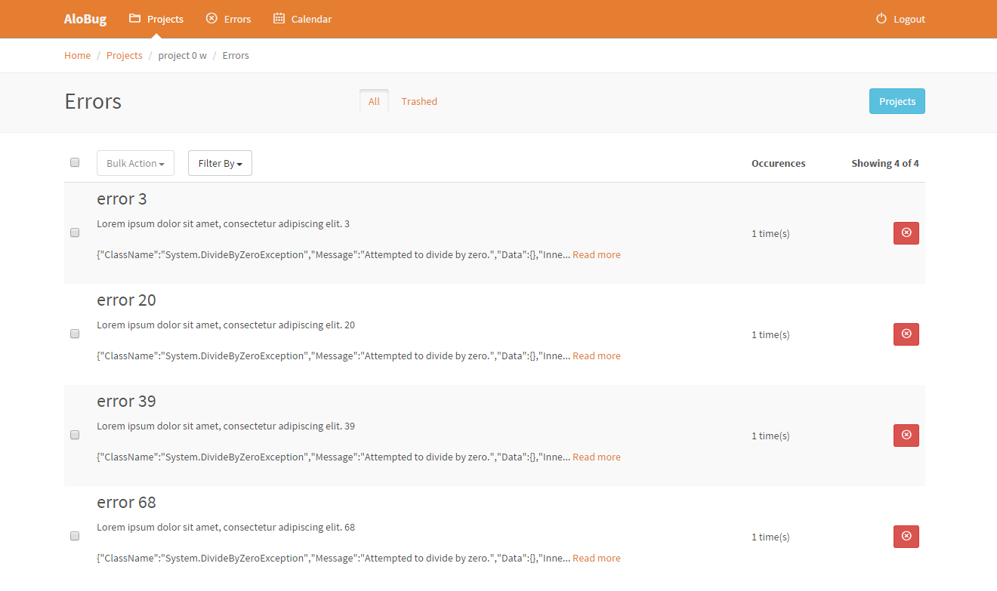Expand the Filter By dropdown
The image size is (997, 591).
coord(220,163)
